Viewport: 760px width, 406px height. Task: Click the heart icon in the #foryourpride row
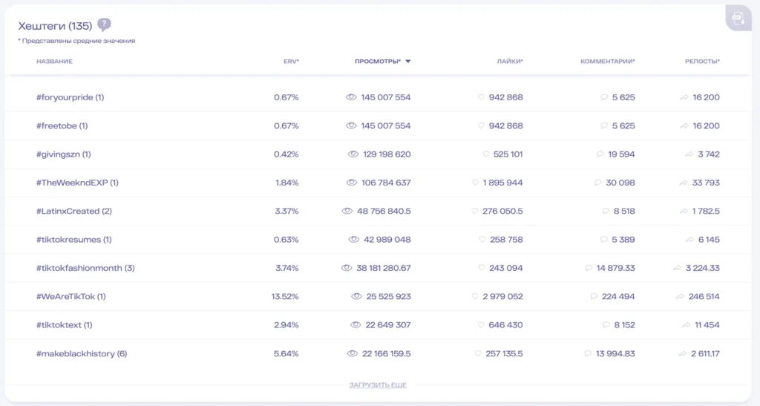coord(481,97)
